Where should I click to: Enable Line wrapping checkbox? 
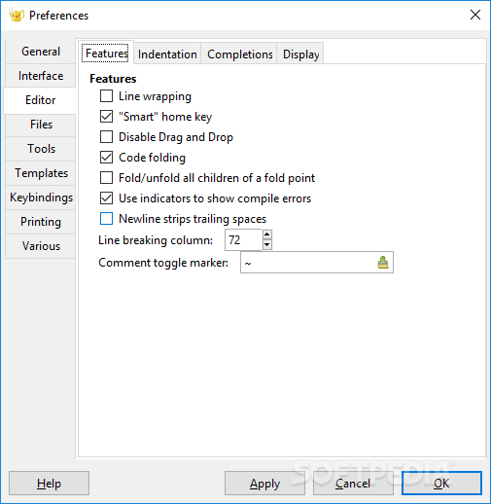click(x=106, y=96)
